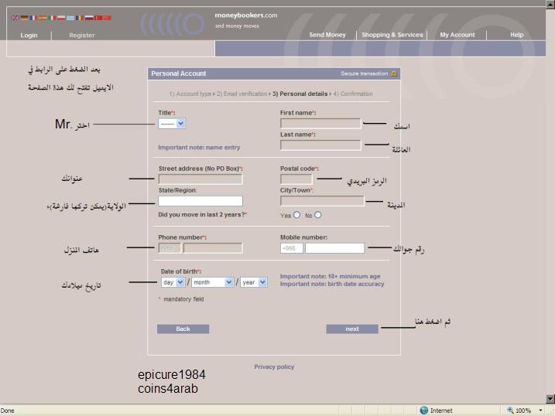Focus the State/Region field
The image size is (555, 416).
tap(200, 201)
